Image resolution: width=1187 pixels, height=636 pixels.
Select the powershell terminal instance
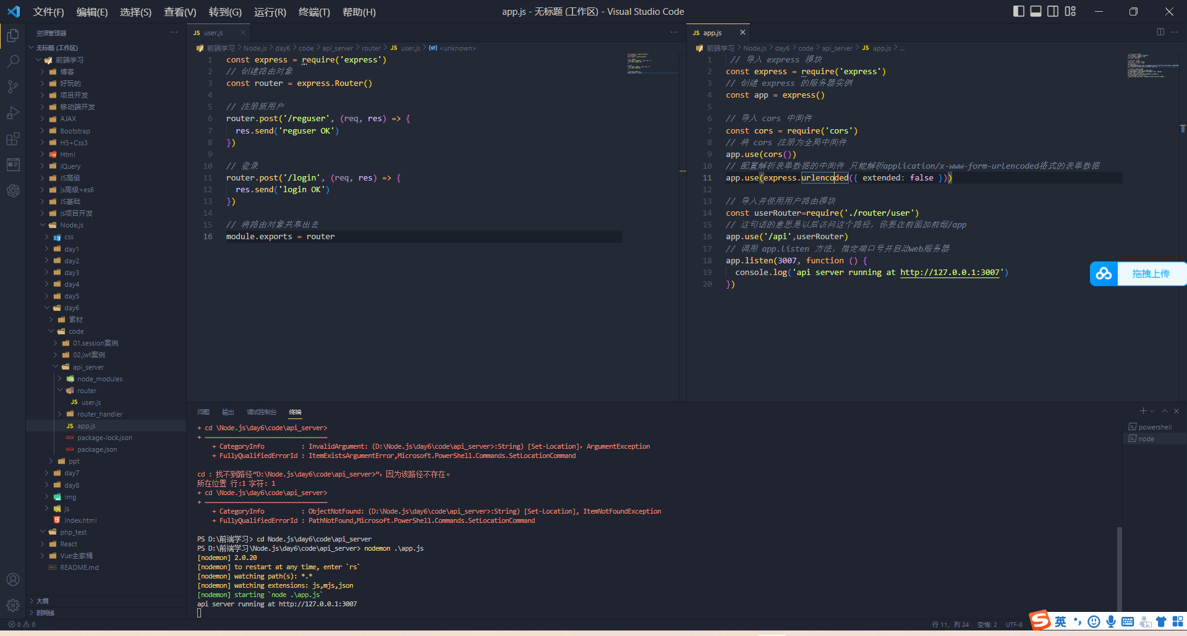pos(1154,427)
